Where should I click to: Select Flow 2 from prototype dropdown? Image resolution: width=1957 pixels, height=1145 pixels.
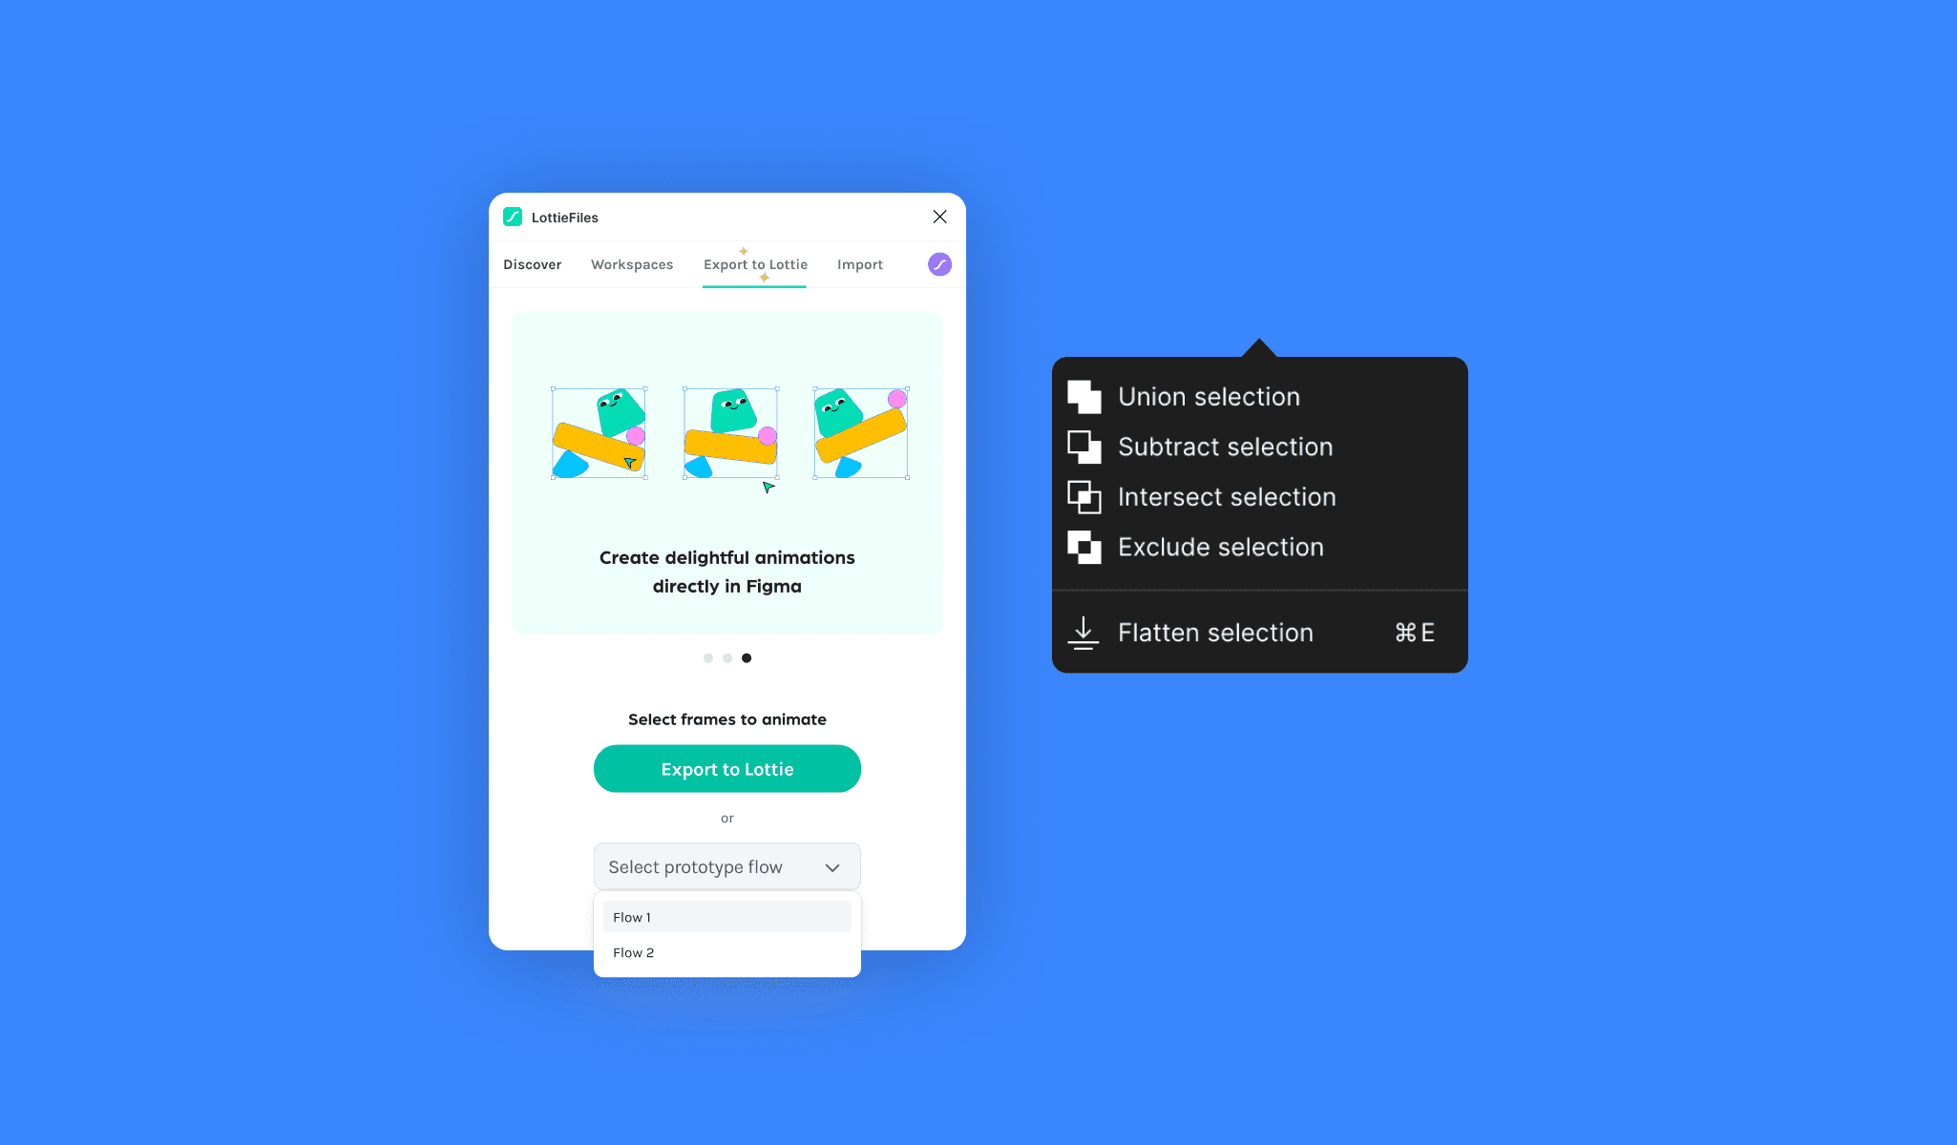[x=631, y=951]
